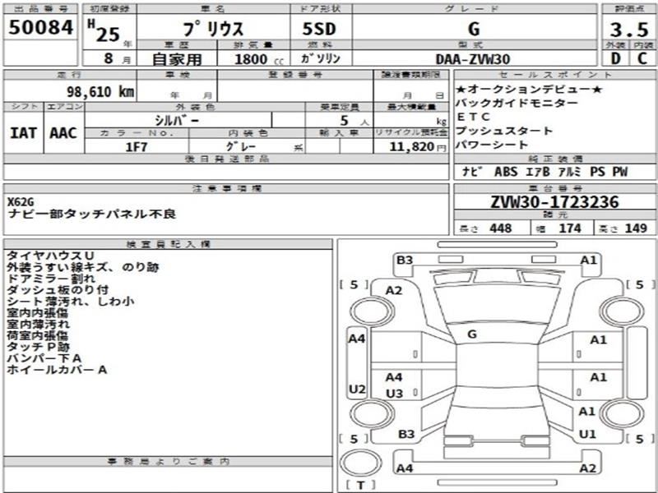The height and width of the screenshot is (493, 658).
Task: Select U1 damage mark on diagram
Action: [x=587, y=435]
